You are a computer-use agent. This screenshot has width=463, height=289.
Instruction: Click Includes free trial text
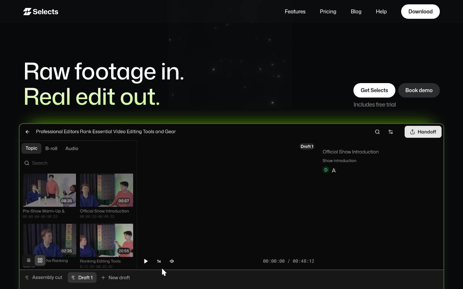[374, 104]
